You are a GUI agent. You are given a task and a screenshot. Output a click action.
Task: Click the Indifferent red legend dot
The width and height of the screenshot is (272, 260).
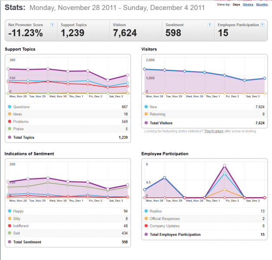coord(10,226)
